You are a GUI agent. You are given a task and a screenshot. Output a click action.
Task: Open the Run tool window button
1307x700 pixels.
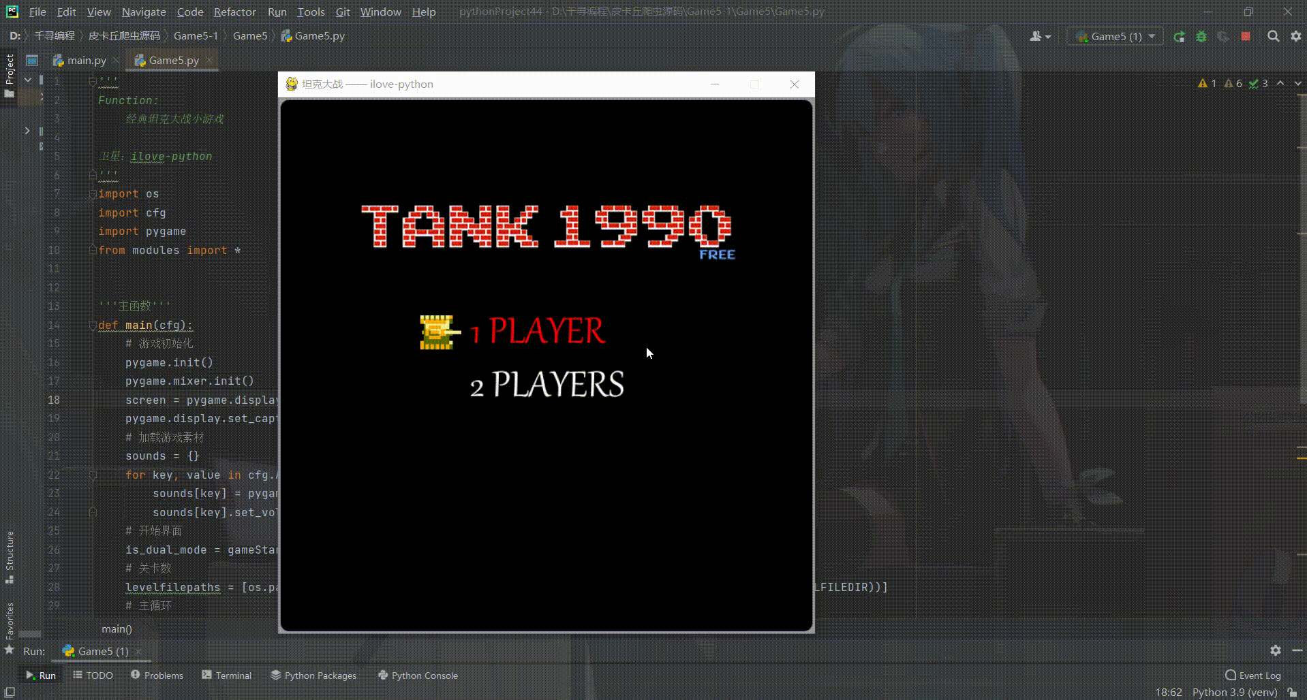pos(41,675)
